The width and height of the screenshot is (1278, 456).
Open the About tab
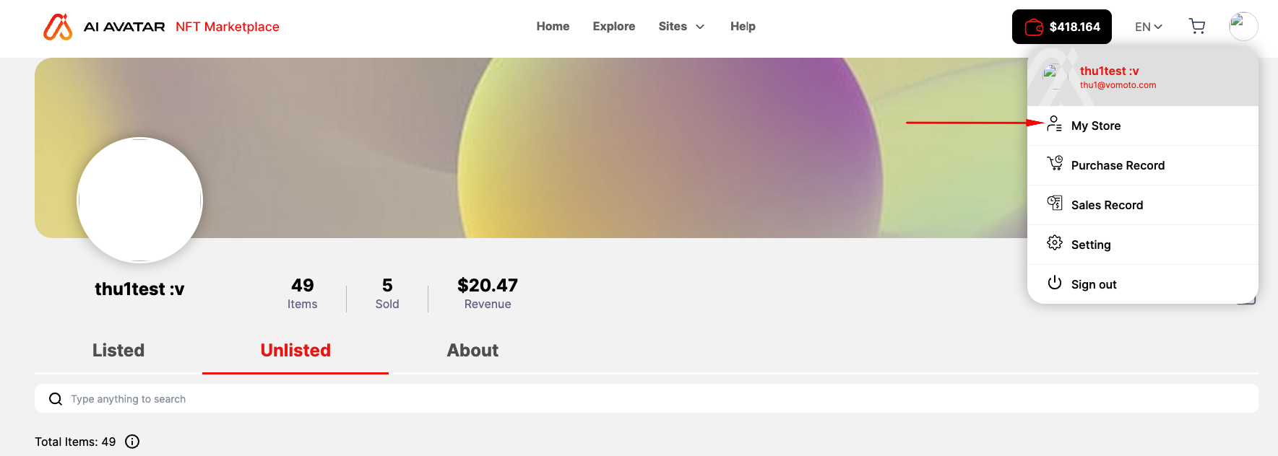point(472,351)
